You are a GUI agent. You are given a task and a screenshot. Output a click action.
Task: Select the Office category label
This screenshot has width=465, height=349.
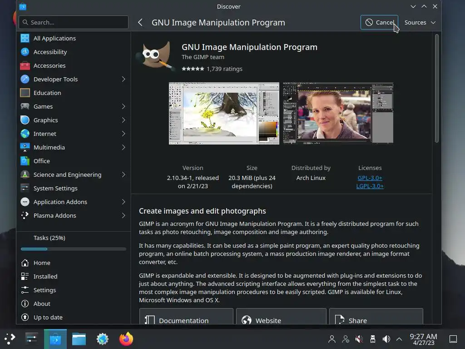click(41, 161)
